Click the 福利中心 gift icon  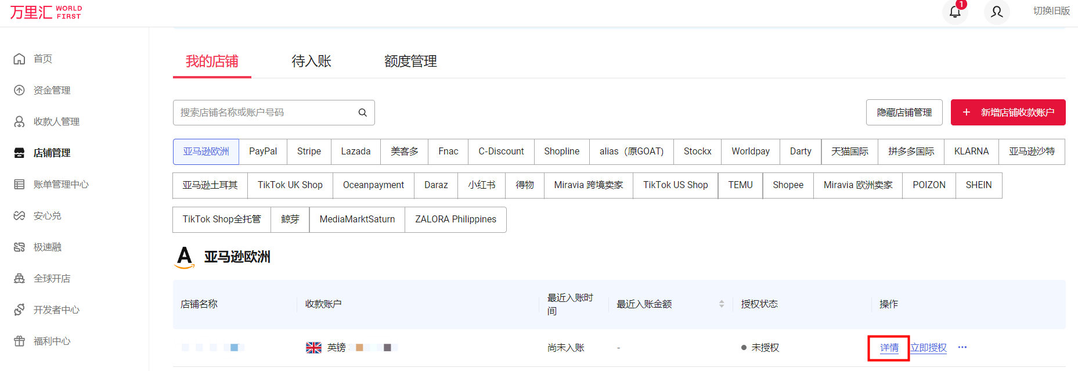pos(19,341)
